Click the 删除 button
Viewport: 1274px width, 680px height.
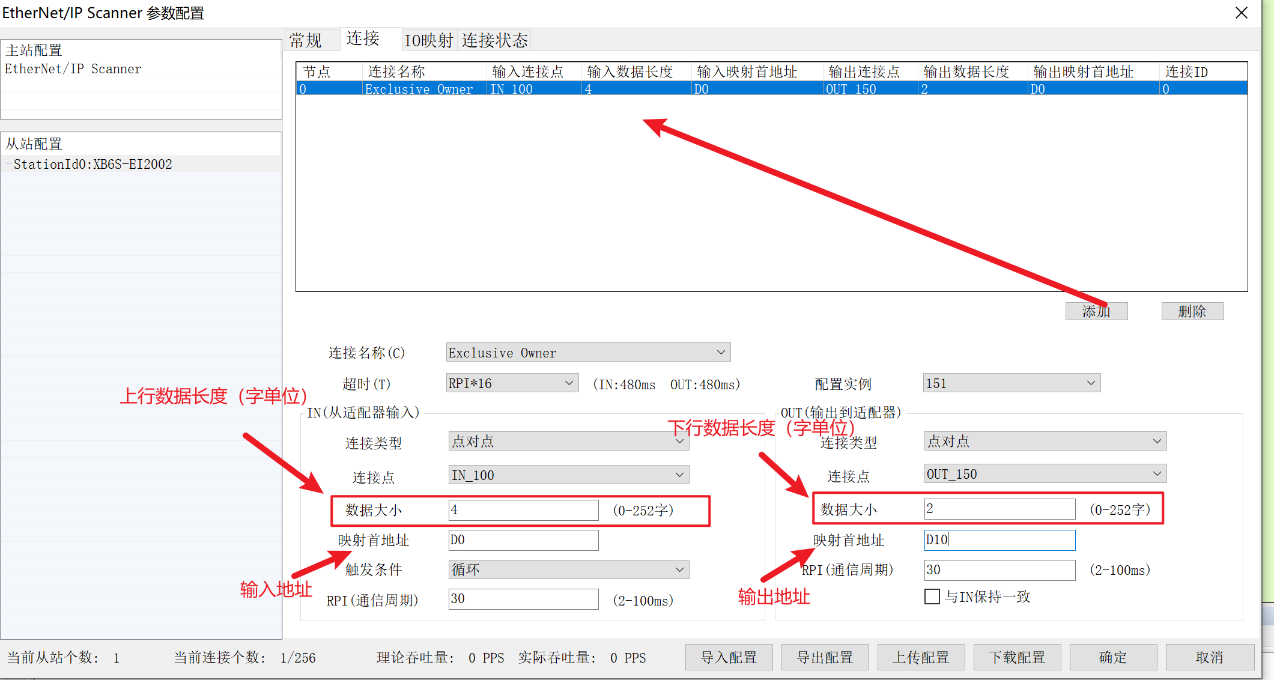point(1192,311)
